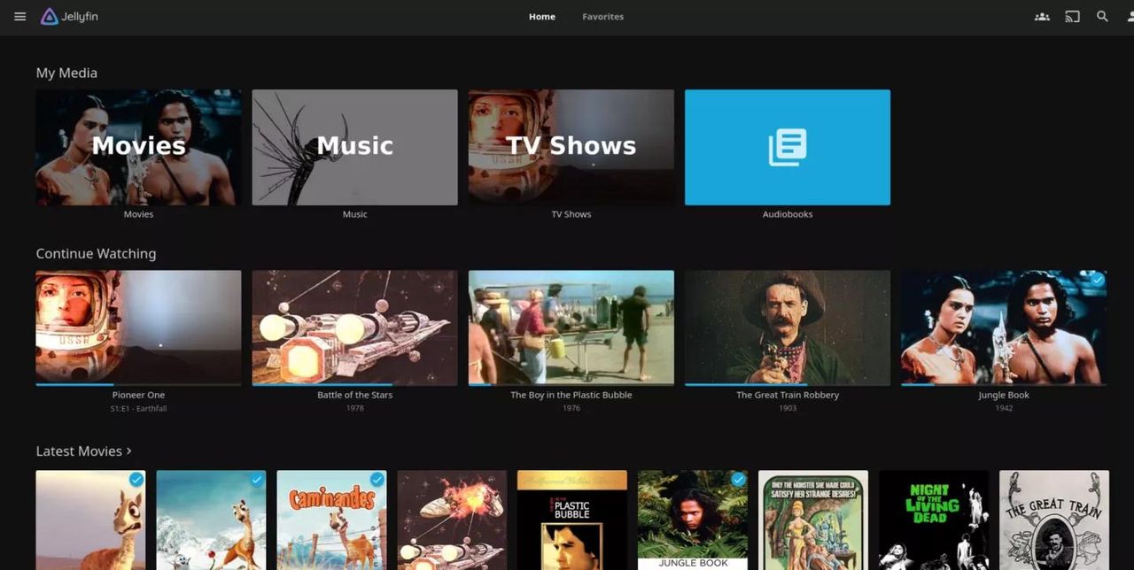The image size is (1134, 570).
Task: Open the Caminandes poster with title text
Action: [331, 520]
